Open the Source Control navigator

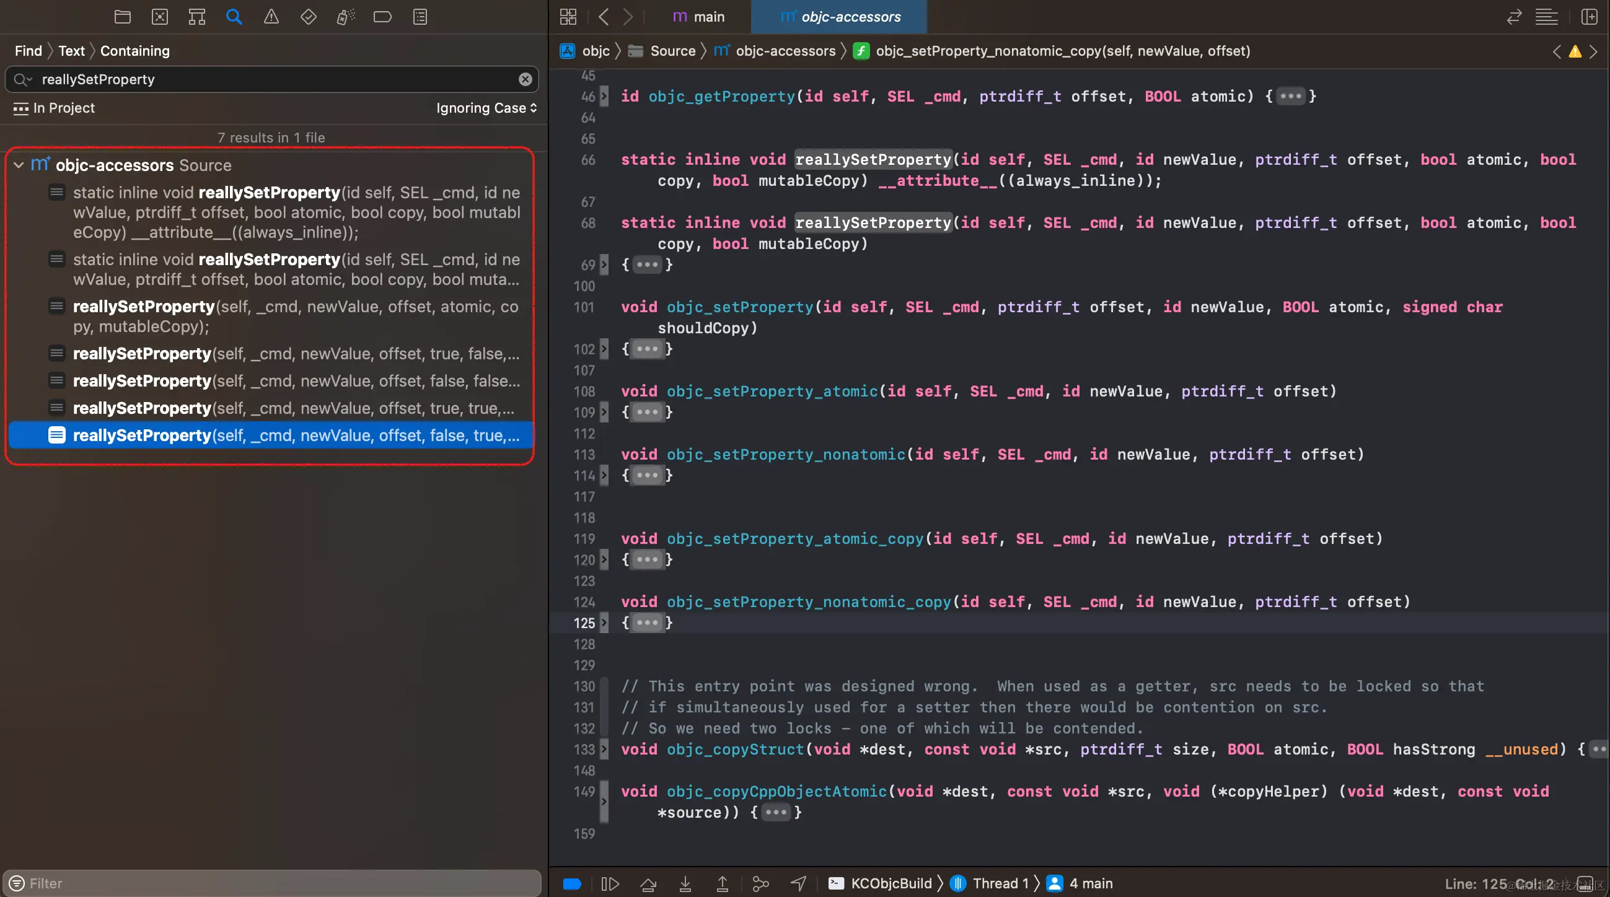tap(160, 17)
